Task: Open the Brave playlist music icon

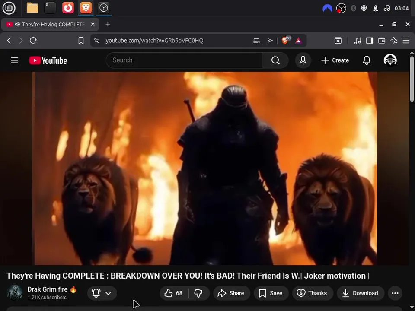Action: click(358, 41)
